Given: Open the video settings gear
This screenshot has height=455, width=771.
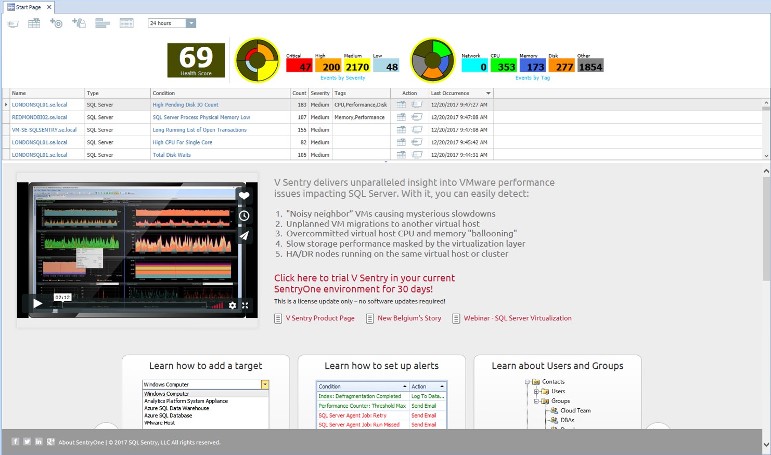Looking at the screenshot, I should pos(233,305).
